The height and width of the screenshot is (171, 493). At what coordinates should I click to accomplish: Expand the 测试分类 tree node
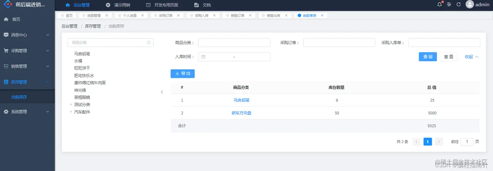click(71, 105)
